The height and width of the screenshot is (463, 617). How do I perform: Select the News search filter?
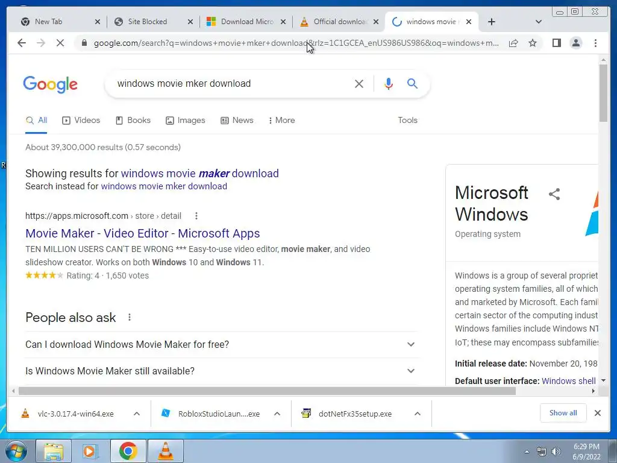click(237, 121)
